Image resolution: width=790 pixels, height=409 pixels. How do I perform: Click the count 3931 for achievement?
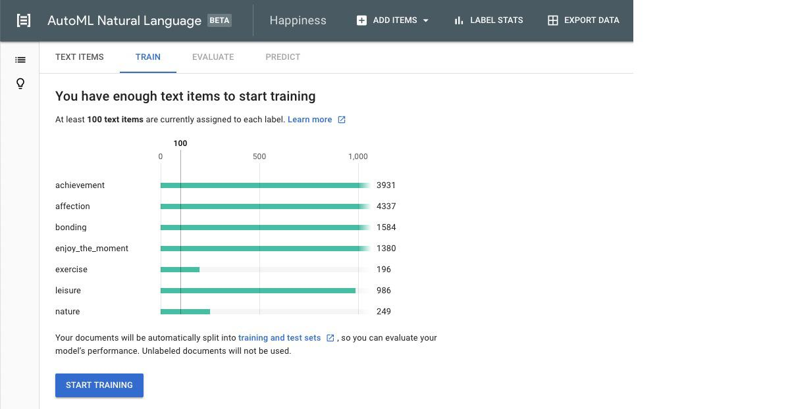tap(386, 185)
